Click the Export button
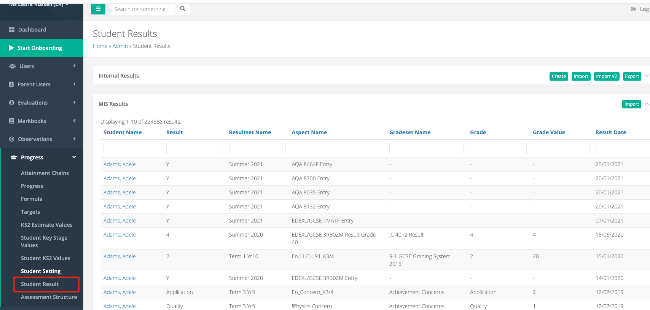Image resolution: width=650 pixels, height=310 pixels. [632, 76]
